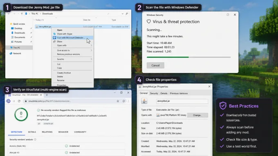The height and width of the screenshot is (156, 278).
Task: Bookmark the page with star icon
Action: click(x=118, y=101)
